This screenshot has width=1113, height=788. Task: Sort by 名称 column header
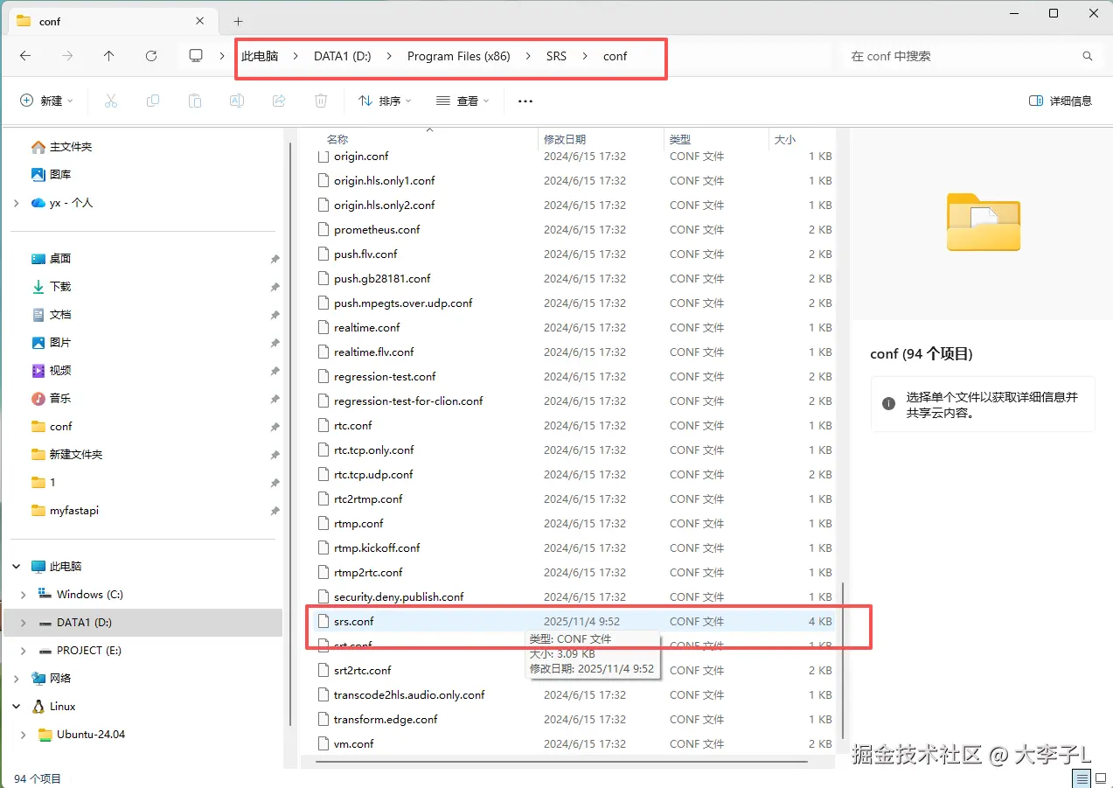(x=337, y=140)
